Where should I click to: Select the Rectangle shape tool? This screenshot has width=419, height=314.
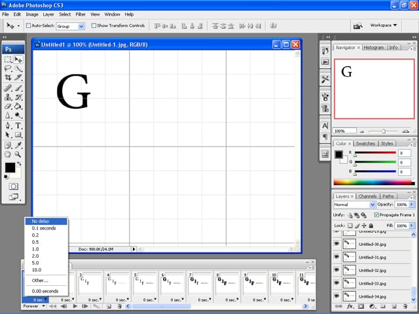click(18, 135)
